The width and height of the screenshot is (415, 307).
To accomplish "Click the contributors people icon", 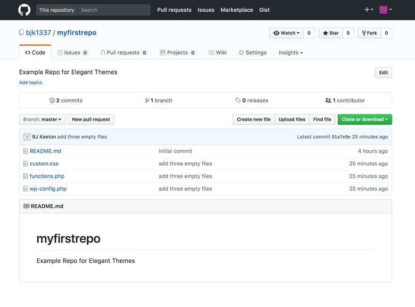I will (328, 100).
